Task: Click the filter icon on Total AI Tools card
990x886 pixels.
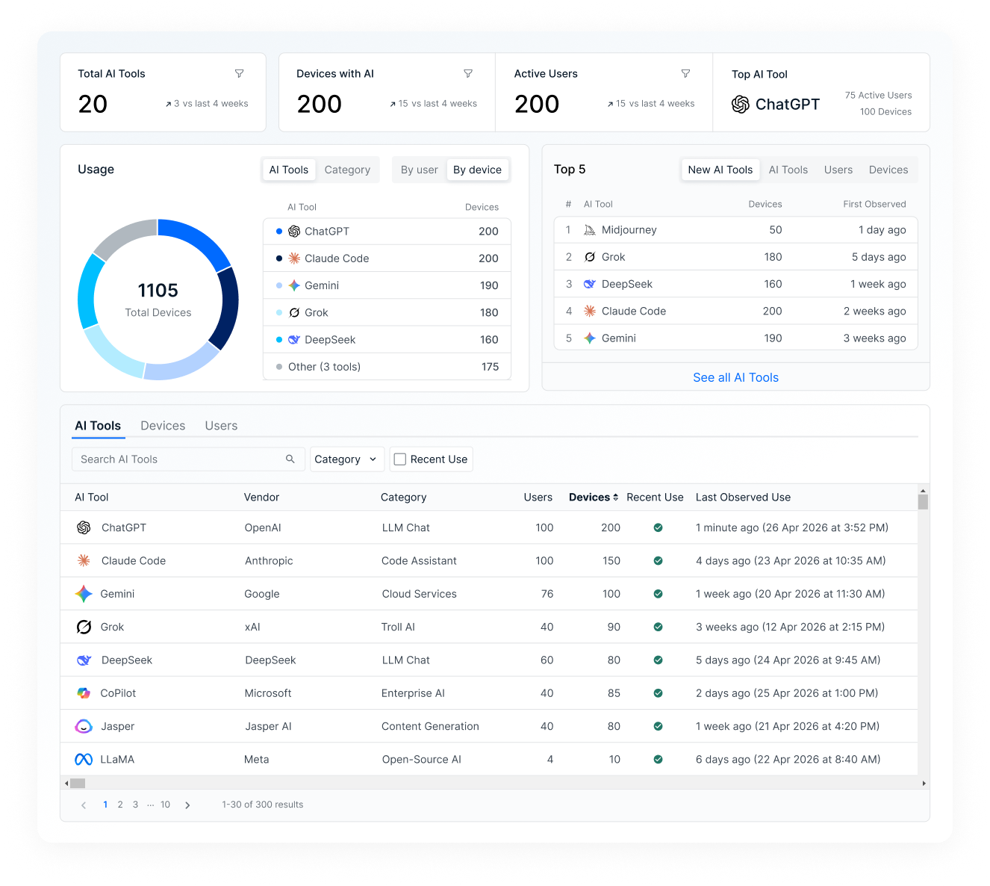Action: coord(240,73)
